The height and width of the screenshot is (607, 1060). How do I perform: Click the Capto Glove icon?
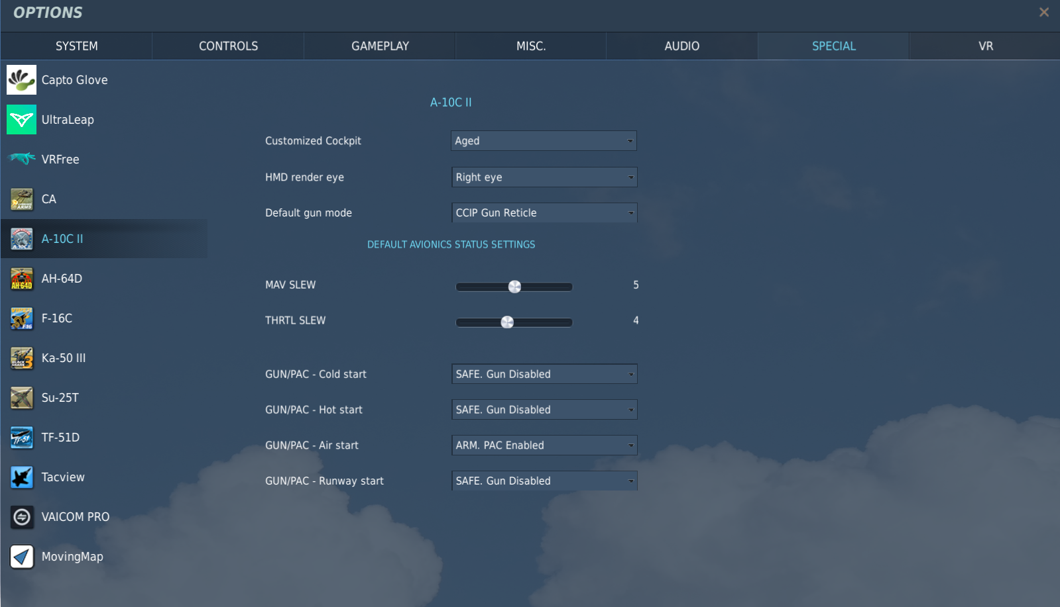22,80
